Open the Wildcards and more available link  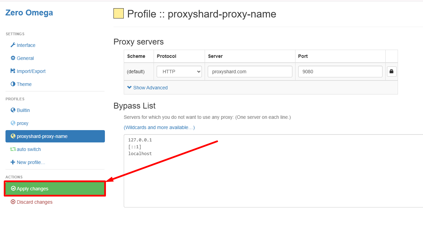(159, 127)
